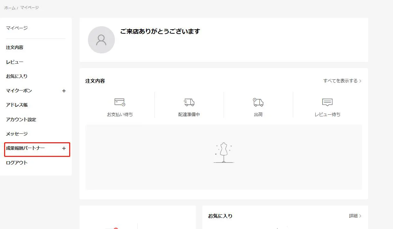Open アカウント設定 in the sidebar
The width and height of the screenshot is (393, 229).
click(x=21, y=120)
